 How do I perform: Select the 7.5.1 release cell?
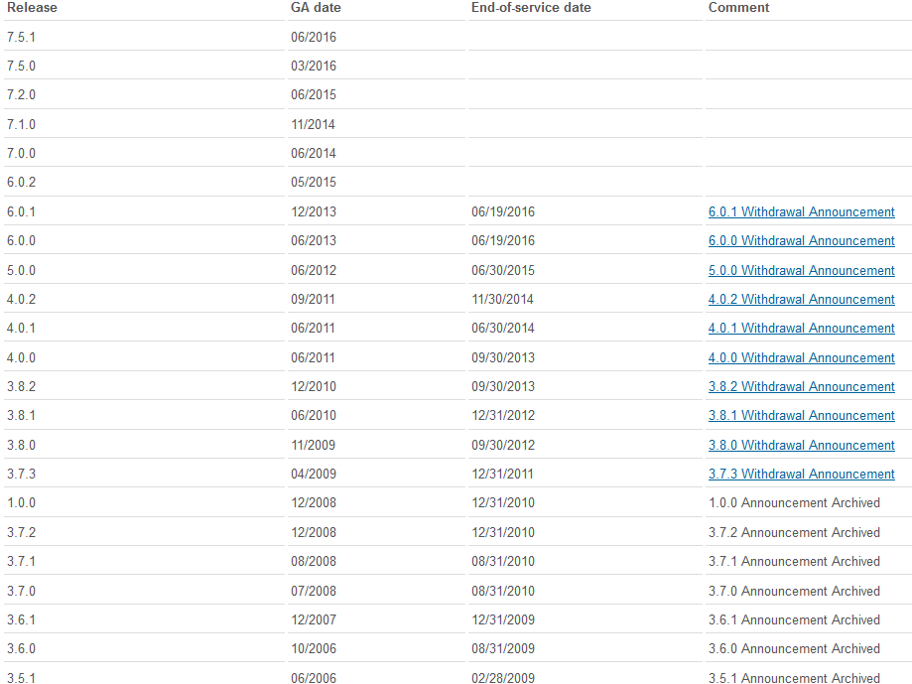21,38
